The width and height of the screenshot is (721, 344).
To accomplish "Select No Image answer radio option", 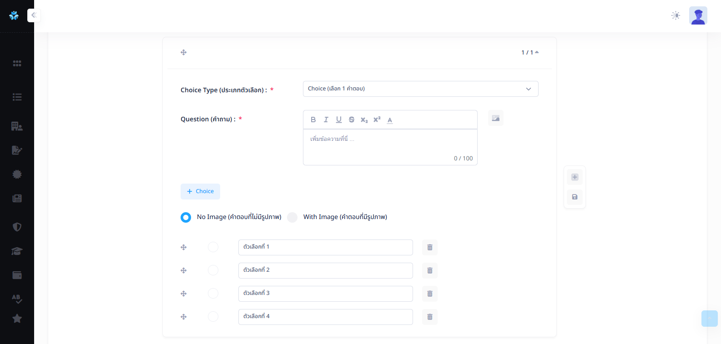I will (x=186, y=217).
